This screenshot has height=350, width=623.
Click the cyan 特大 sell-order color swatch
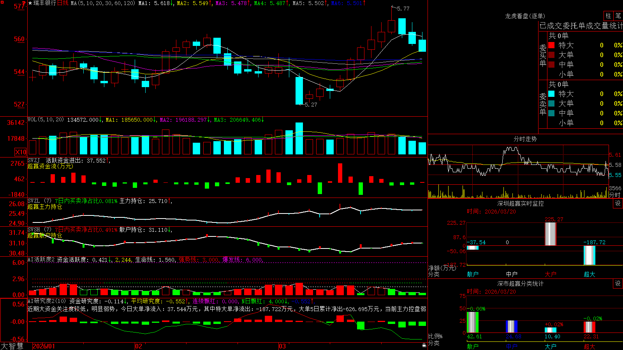[x=551, y=94]
